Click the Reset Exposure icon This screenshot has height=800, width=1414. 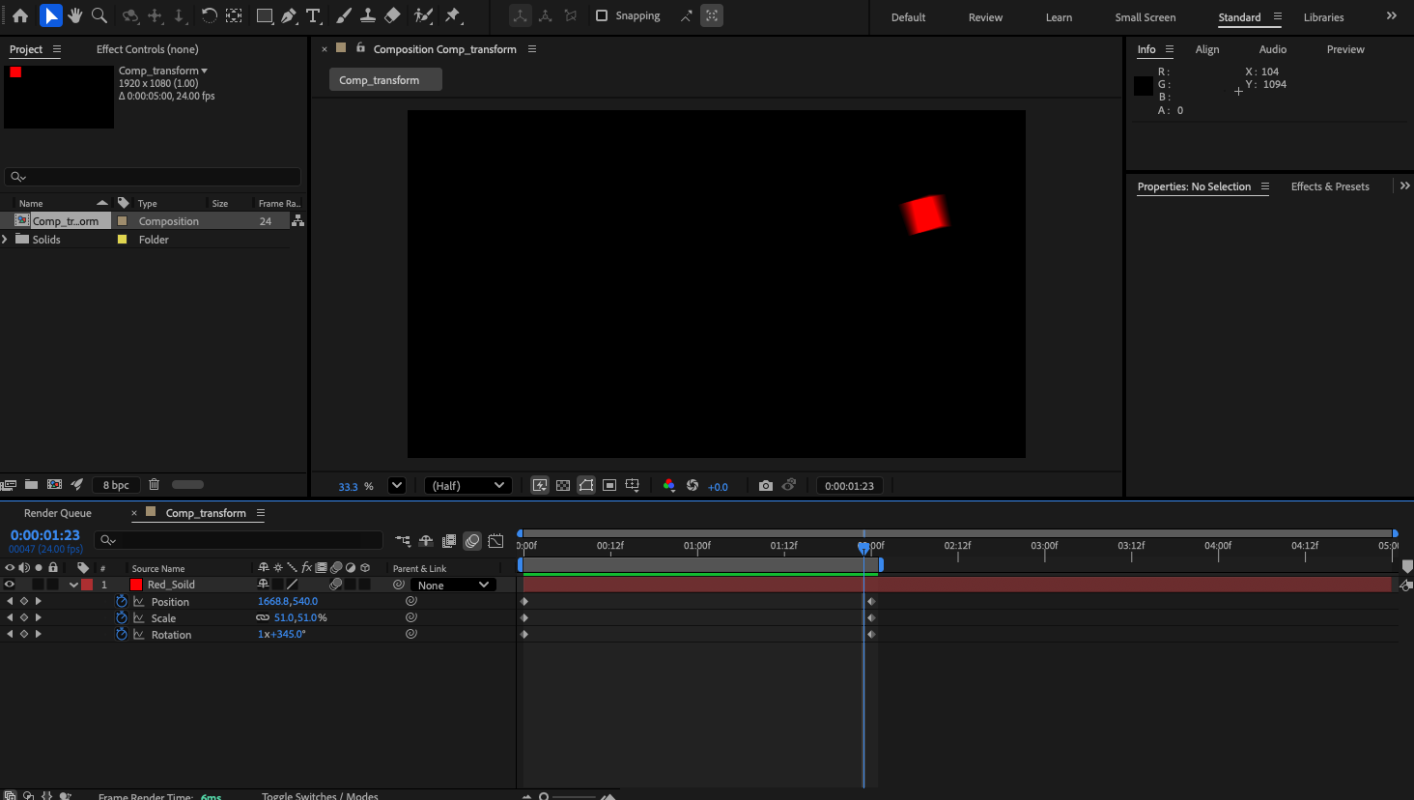tap(692, 485)
